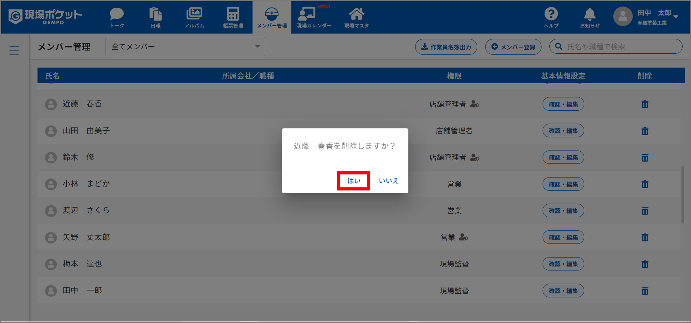Open 確認・編集 for 鈴木 修
691x323 pixels.
(563, 157)
